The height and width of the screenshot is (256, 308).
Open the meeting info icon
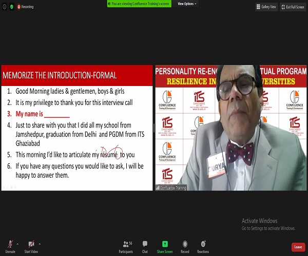point(5,7)
